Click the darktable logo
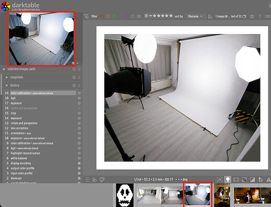Screen dimensions: 271x207 pyautogui.click(x=6, y=6)
